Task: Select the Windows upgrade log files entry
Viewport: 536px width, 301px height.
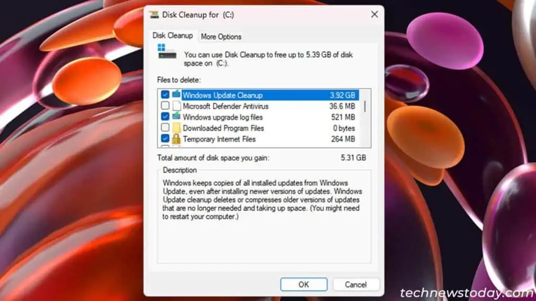Action: click(x=260, y=117)
